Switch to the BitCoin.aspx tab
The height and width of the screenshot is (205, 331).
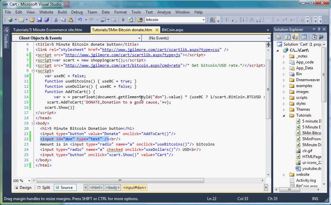pos(172,30)
